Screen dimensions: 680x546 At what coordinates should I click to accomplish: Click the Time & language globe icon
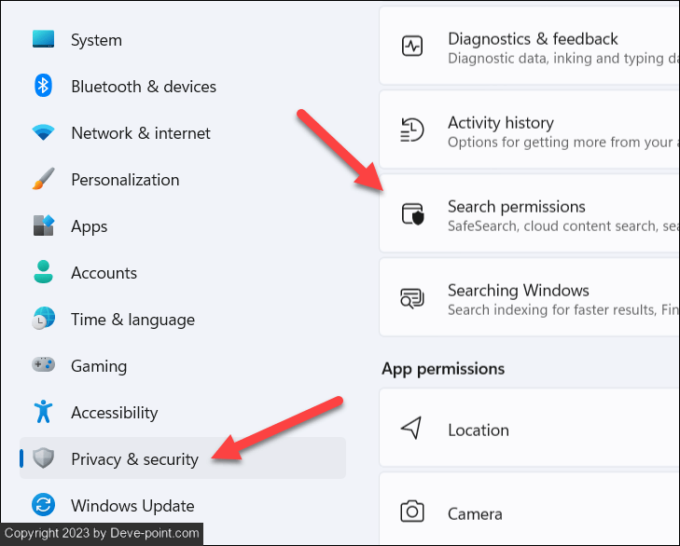click(x=44, y=320)
